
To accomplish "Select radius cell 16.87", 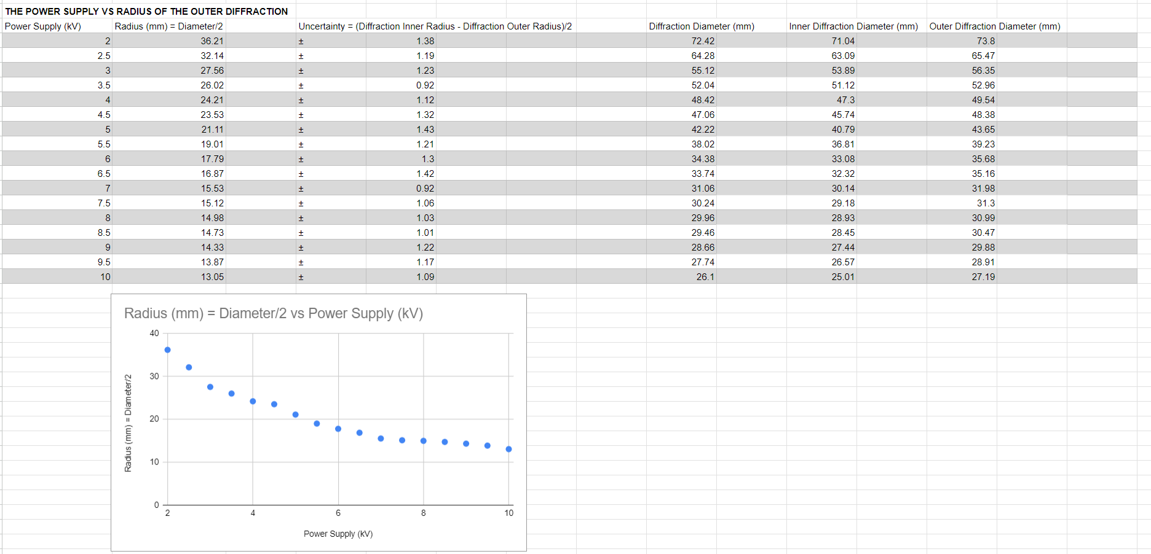I will point(212,173).
